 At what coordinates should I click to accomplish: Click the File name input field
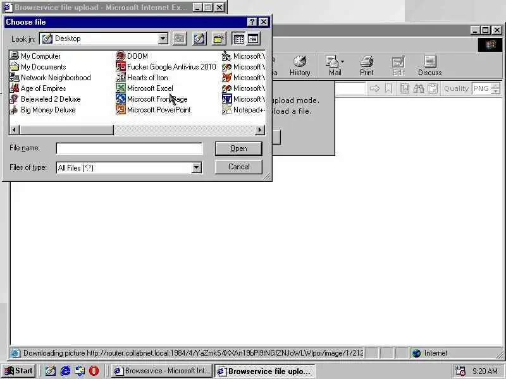pyautogui.click(x=130, y=148)
